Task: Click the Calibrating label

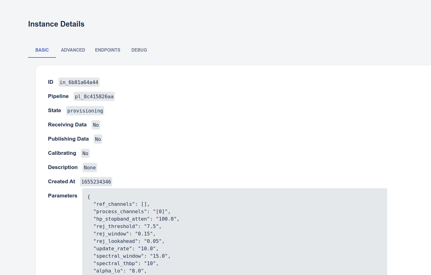Action: (62, 153)
